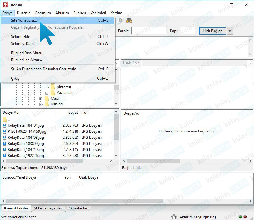Select the KolayData_184704.jpg file icon
The height and width of the screenshot is (220, 254).
pyautogui.click(x=4, y=125)
